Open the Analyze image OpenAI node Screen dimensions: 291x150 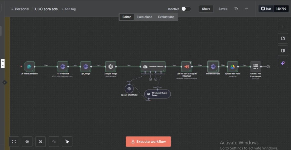(111, 67)
